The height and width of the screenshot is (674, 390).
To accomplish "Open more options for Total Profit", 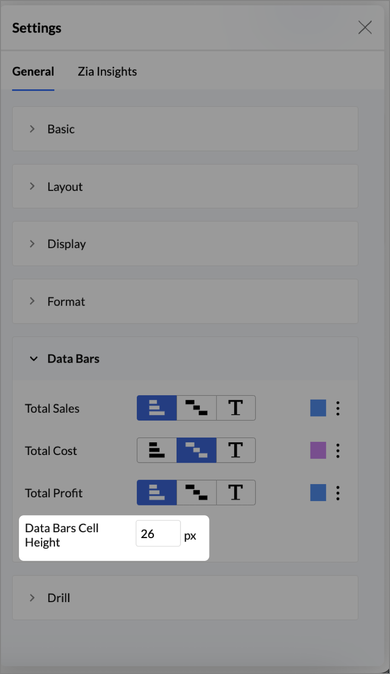I will 338,493.
